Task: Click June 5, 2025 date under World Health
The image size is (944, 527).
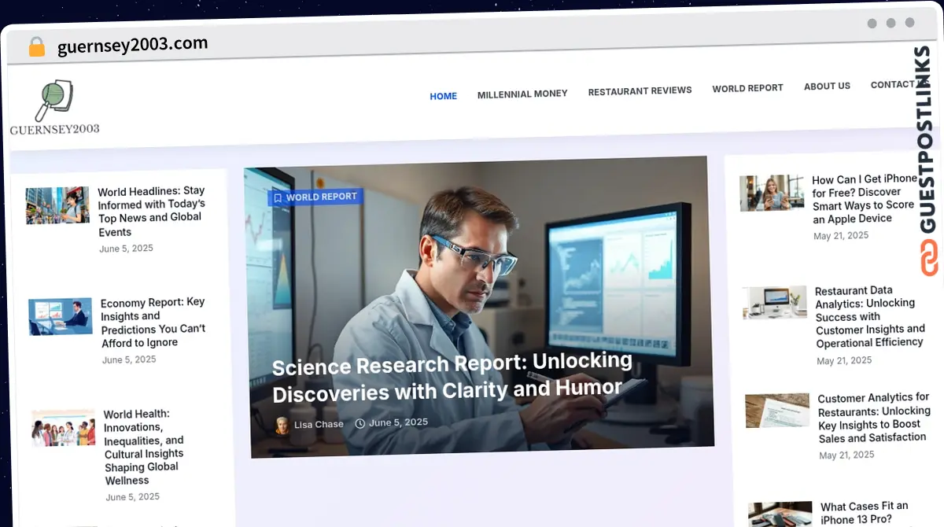Action: 133,497
